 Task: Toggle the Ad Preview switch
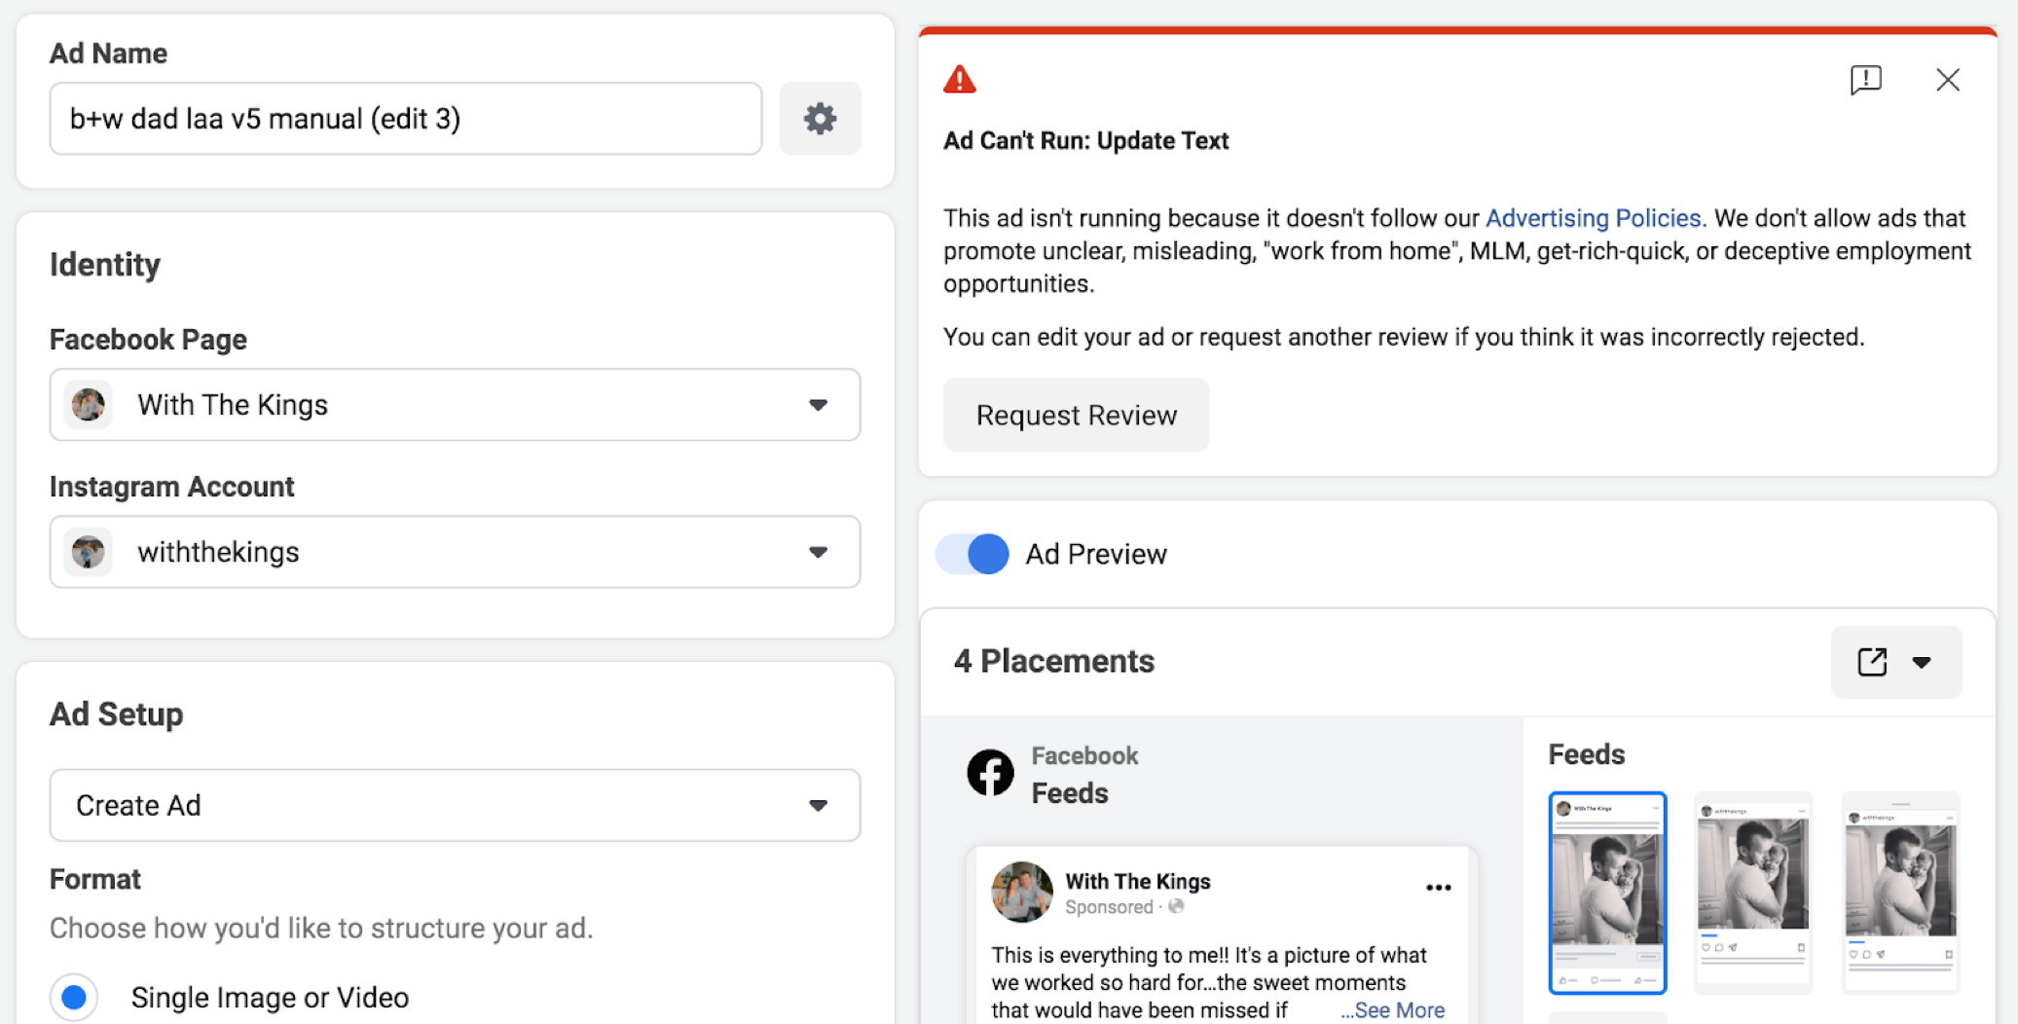(x=972, y=554)
